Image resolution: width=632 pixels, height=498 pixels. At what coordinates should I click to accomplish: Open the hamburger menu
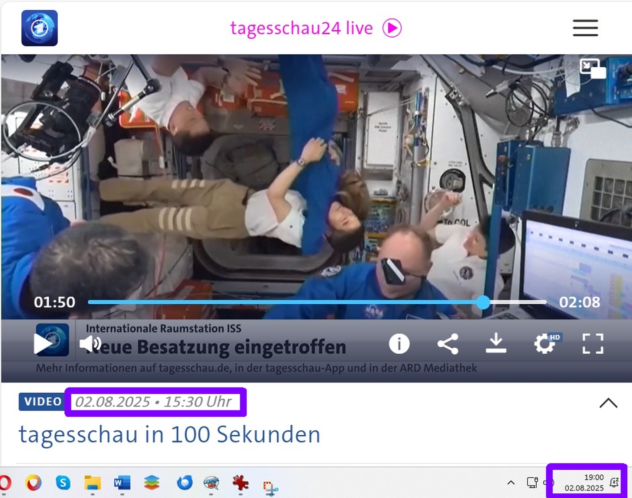click(585, 28)
